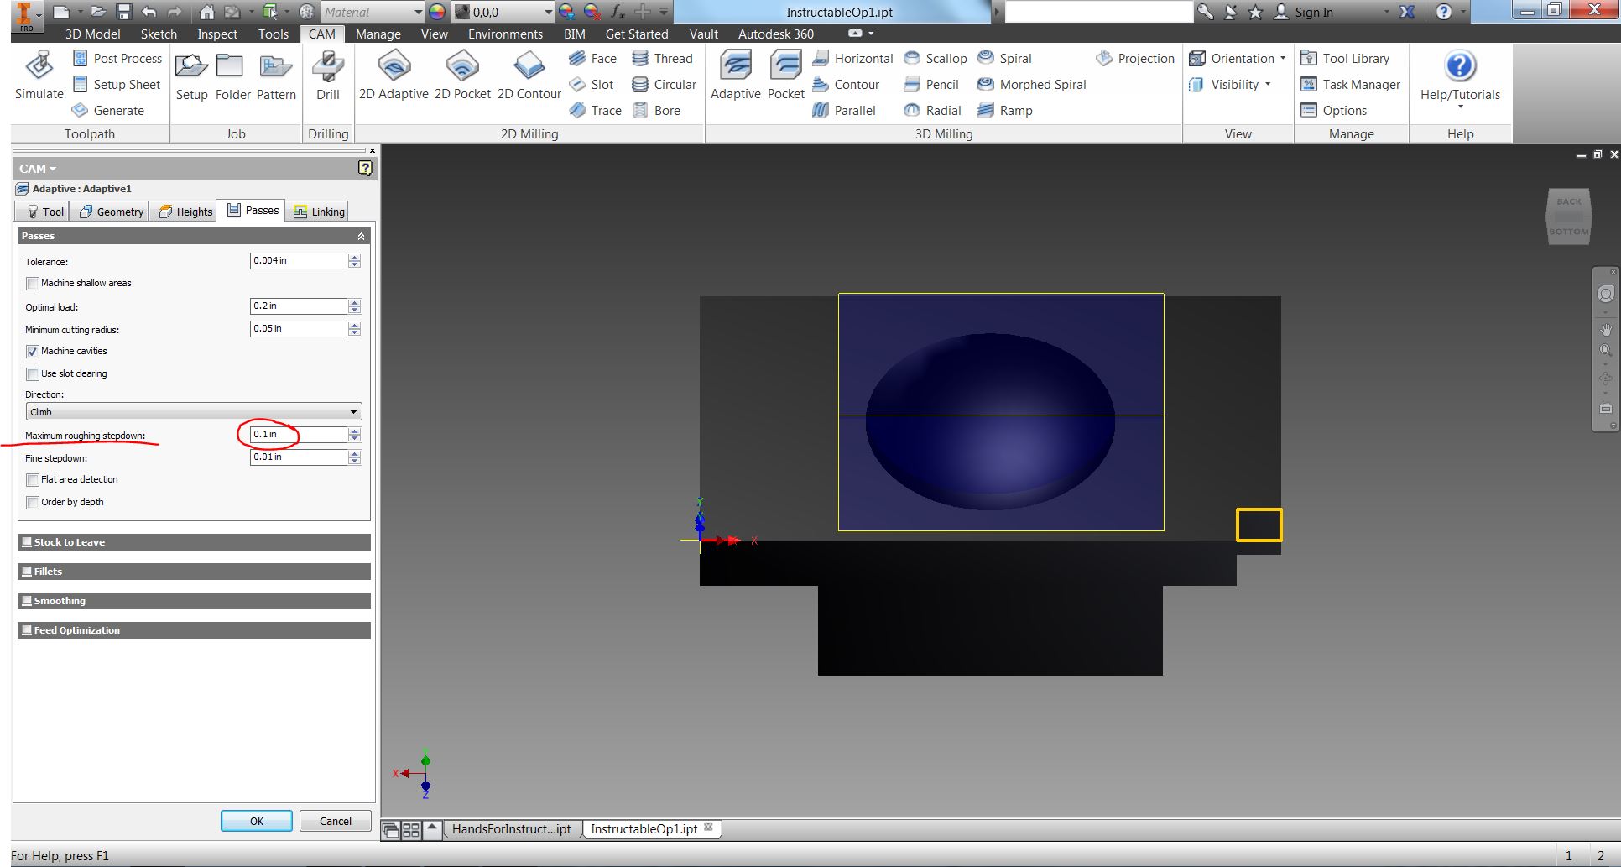Screen dimensions: 1621x867
Task: Click Generate toolpath
Action: coord(108,110)
